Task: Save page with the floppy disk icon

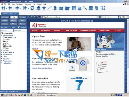Action: point(74,8)
